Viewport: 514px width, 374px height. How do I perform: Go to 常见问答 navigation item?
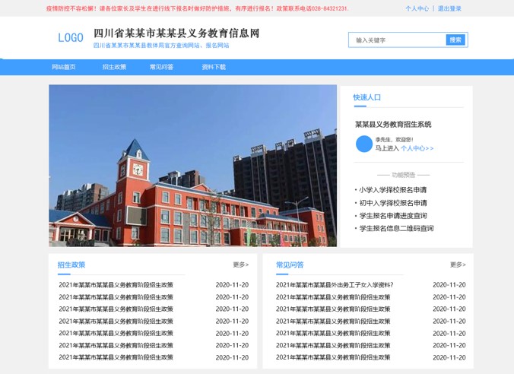tap(161, 67)
